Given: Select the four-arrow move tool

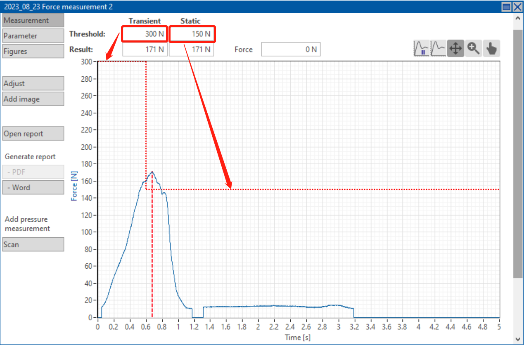Looking at the screenshot, I should (x=455, y=49).
